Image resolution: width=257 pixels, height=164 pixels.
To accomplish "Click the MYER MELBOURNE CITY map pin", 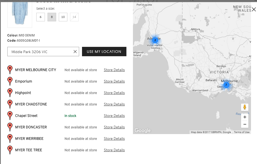I will 10,70.
